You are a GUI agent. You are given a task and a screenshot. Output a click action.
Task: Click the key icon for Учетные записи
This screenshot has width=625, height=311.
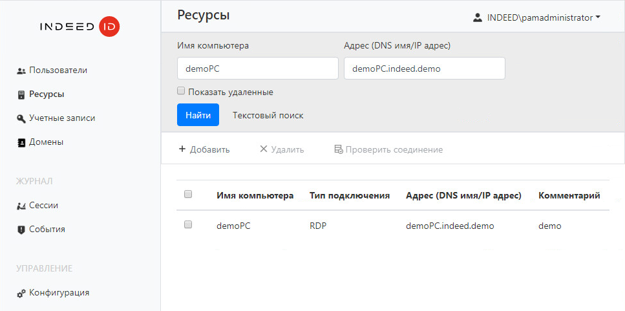point(21,118)
